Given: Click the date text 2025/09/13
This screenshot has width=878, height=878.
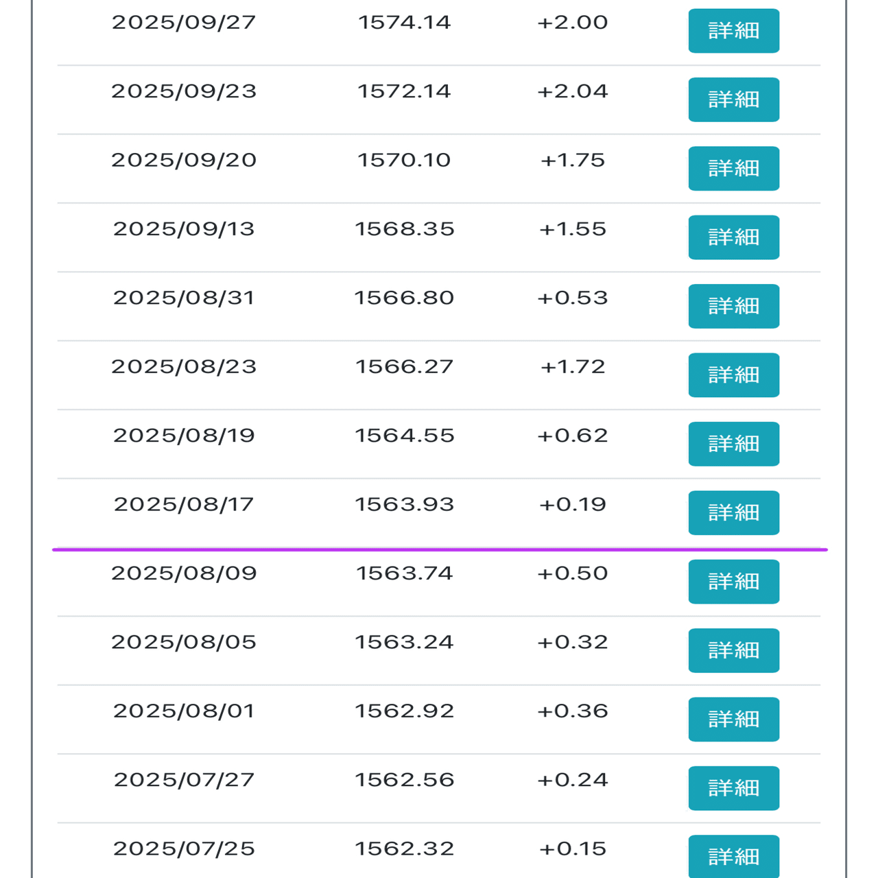Looking at the screenshot, I should [184, 229].
